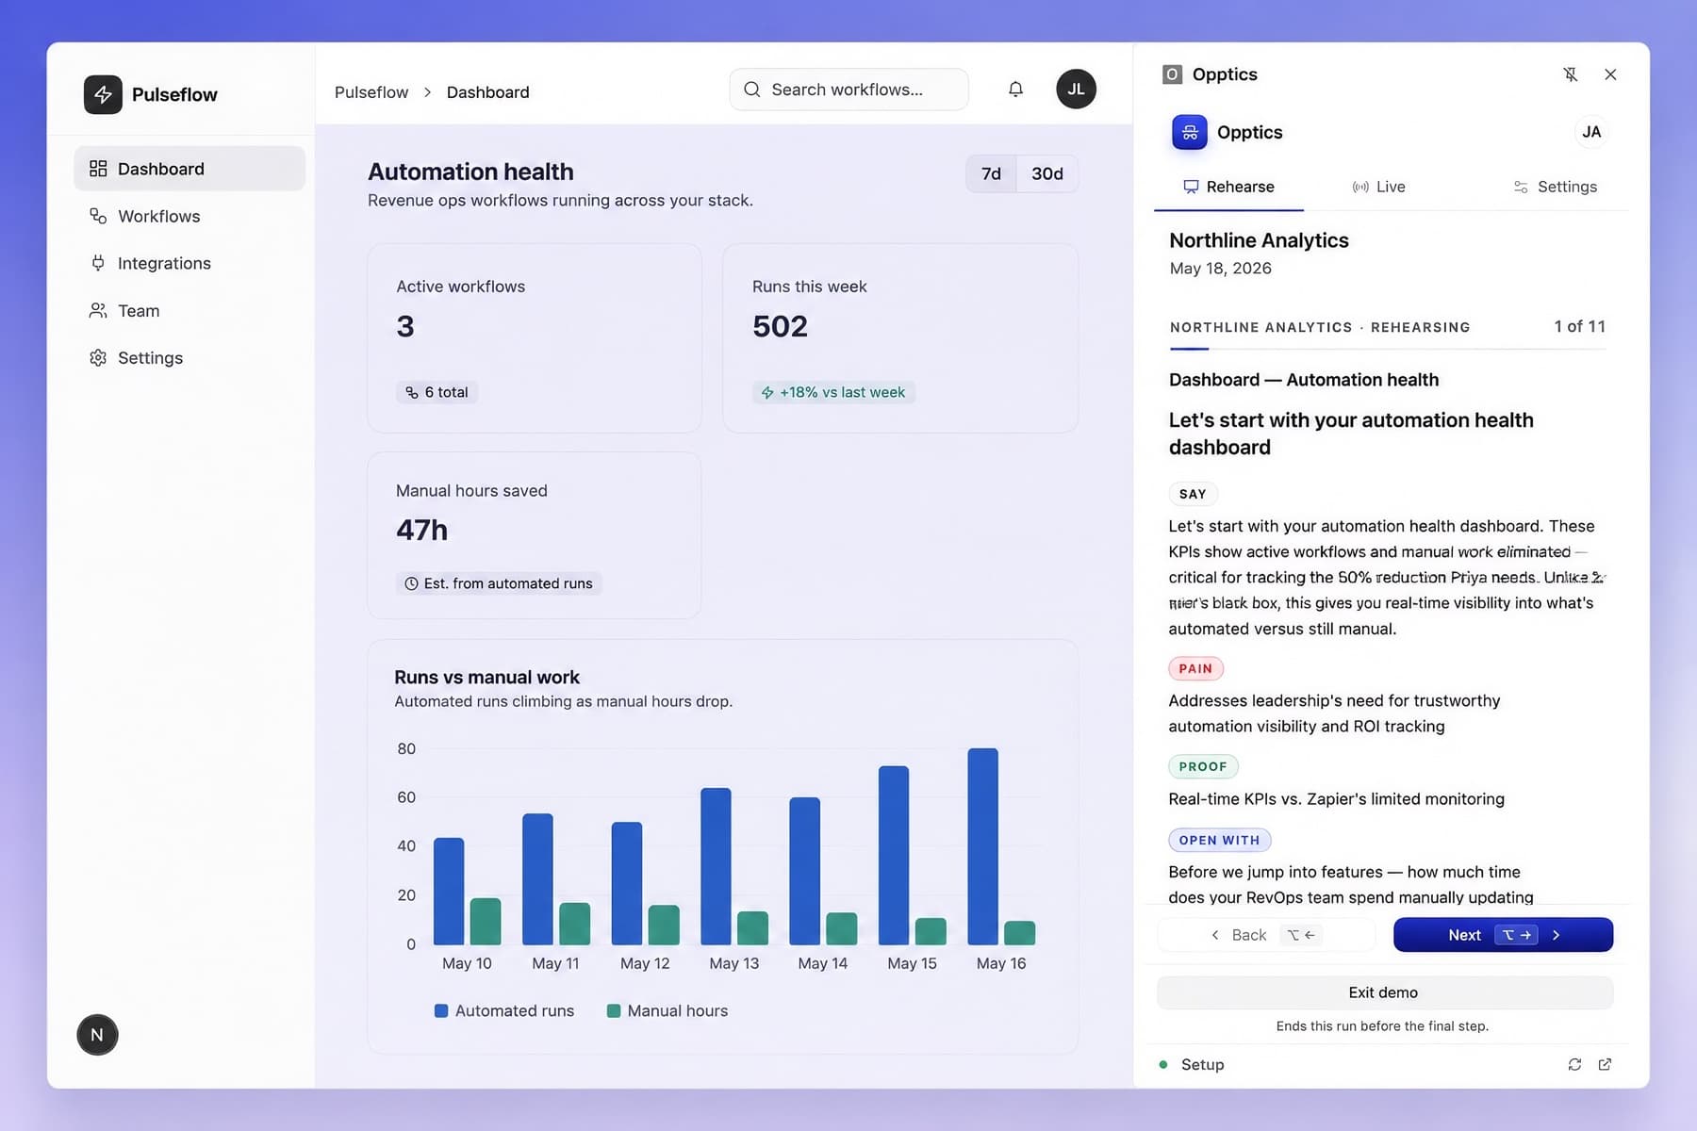Screen dimensions: 1697x1131
Task: Close the Opptics side panel
Action: click(x=1610, y=74)
